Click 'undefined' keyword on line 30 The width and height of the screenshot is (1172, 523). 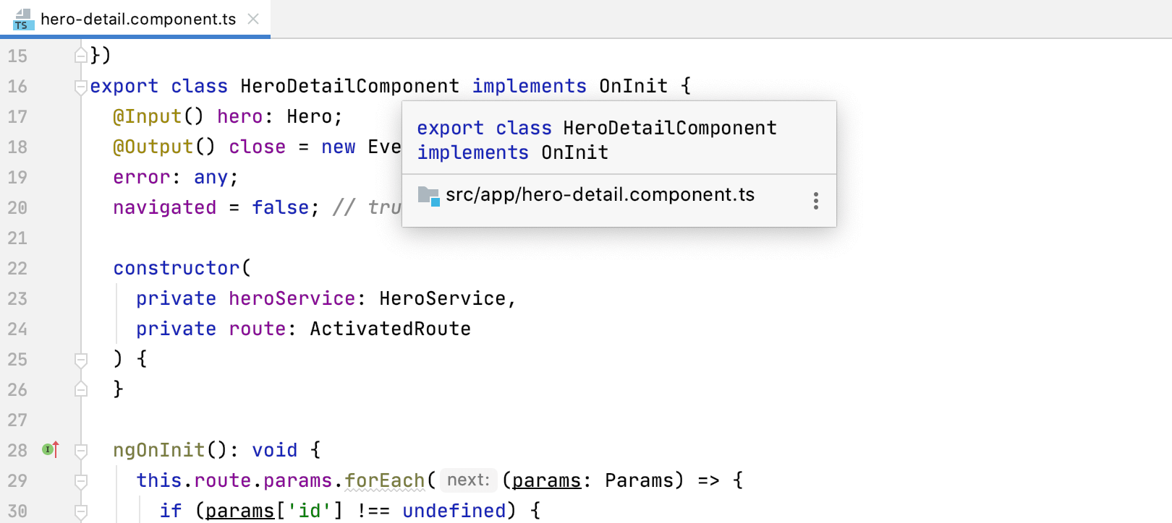[454, 511]
